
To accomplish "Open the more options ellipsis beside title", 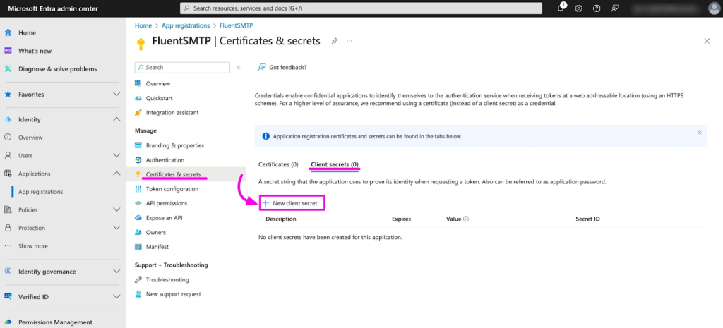I will 349,41.
